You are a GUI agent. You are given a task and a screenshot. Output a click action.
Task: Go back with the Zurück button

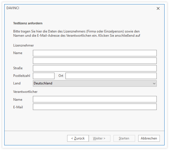78,138
